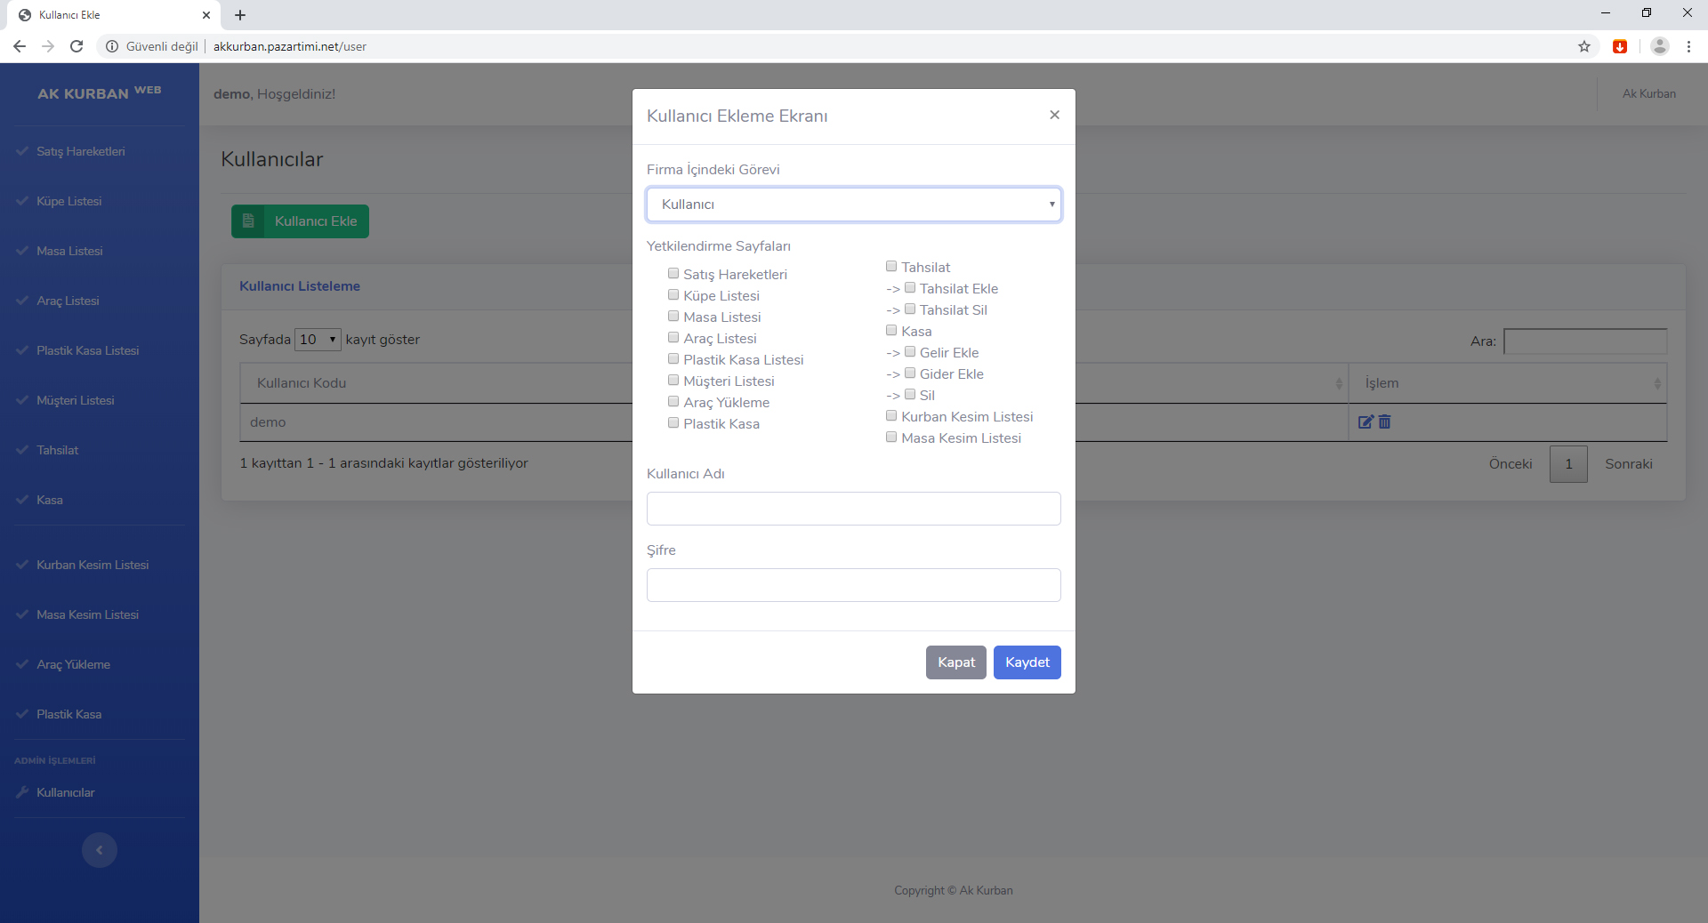Click the red download extension icon
Image resolution: width=1708 pixels, height=923 pixels.
point(1620,46)
